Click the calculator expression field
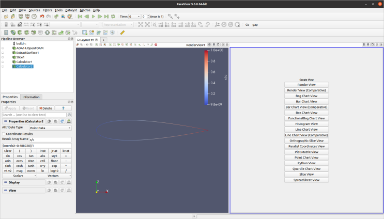Image resolution: width=384 pixels, height=219 pixels. 37,146
